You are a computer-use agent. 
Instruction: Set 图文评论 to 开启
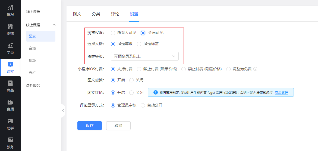(x=113, y=93)
